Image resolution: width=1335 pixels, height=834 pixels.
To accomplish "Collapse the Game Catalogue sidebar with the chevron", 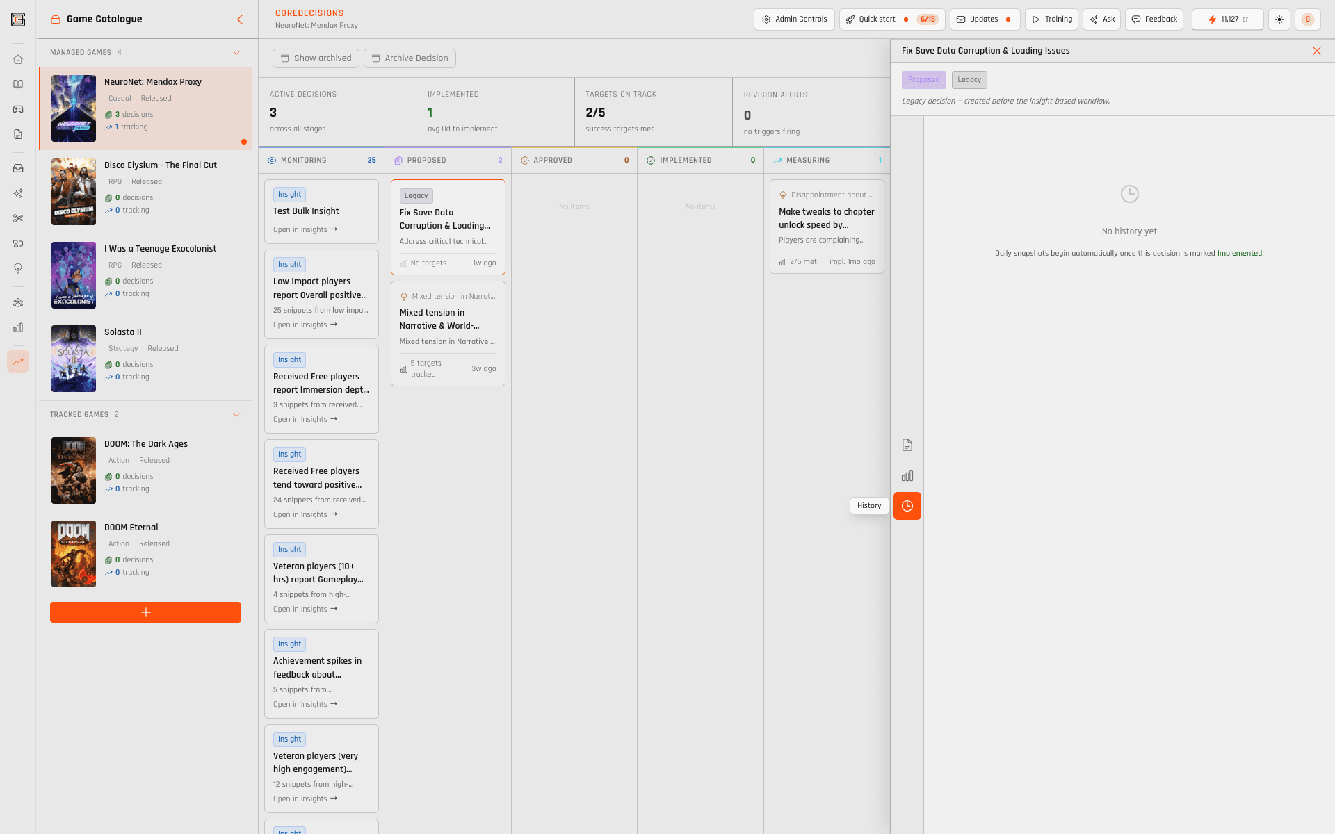I will (241, 19).
